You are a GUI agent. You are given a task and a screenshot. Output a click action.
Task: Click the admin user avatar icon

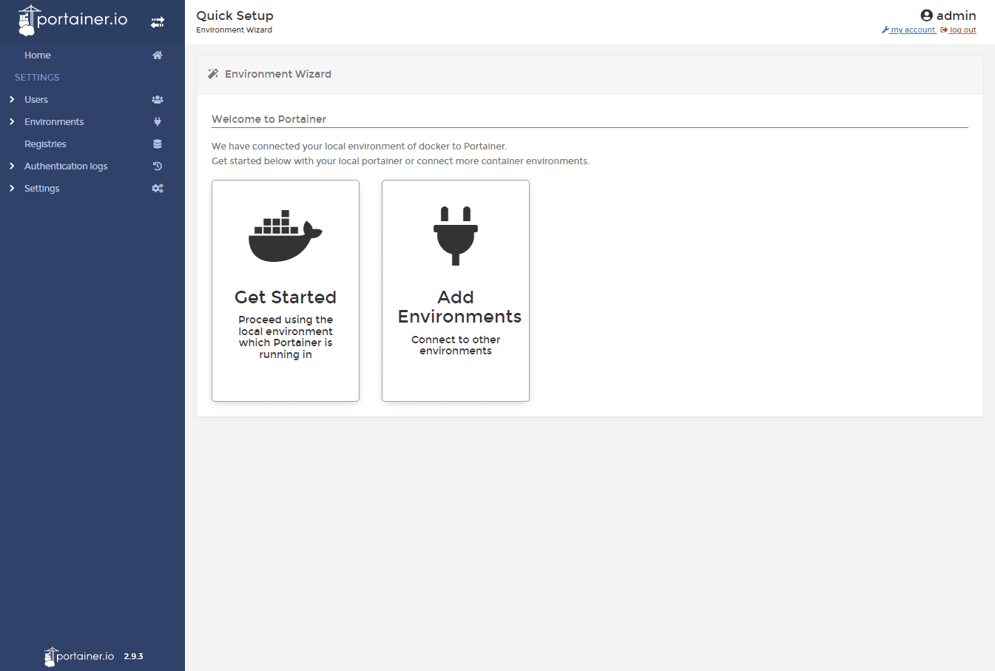coord(926,16)
